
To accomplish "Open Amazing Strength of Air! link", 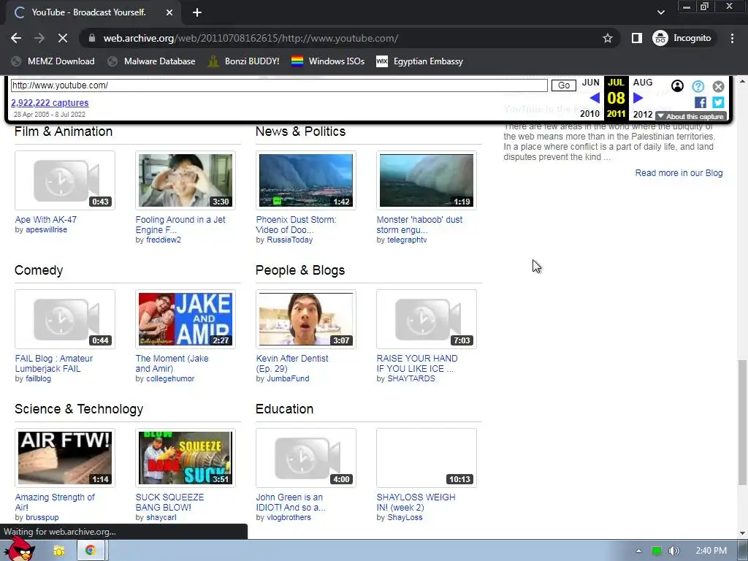I will click(x=55, y=503).
